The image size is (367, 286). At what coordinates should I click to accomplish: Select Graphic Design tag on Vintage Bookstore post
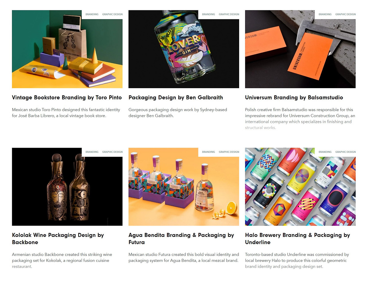[112, 14]
